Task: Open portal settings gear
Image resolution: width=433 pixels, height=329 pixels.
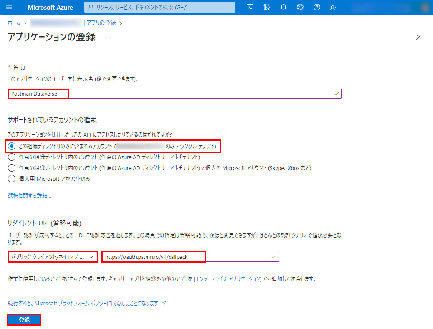Action: [x=300, y=7]
